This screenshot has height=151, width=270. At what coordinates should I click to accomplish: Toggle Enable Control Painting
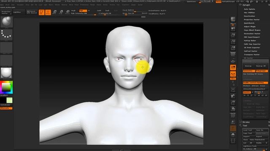[x=255, y=83]
